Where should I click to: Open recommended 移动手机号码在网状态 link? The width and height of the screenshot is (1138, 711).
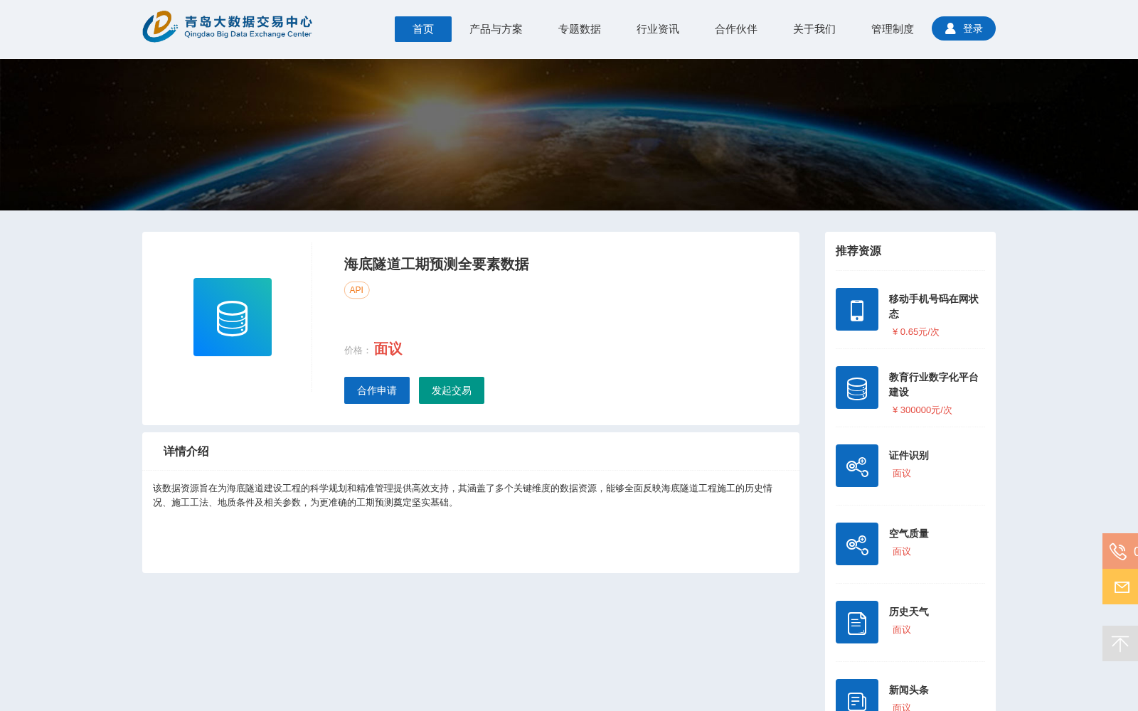tap(934, 306)
